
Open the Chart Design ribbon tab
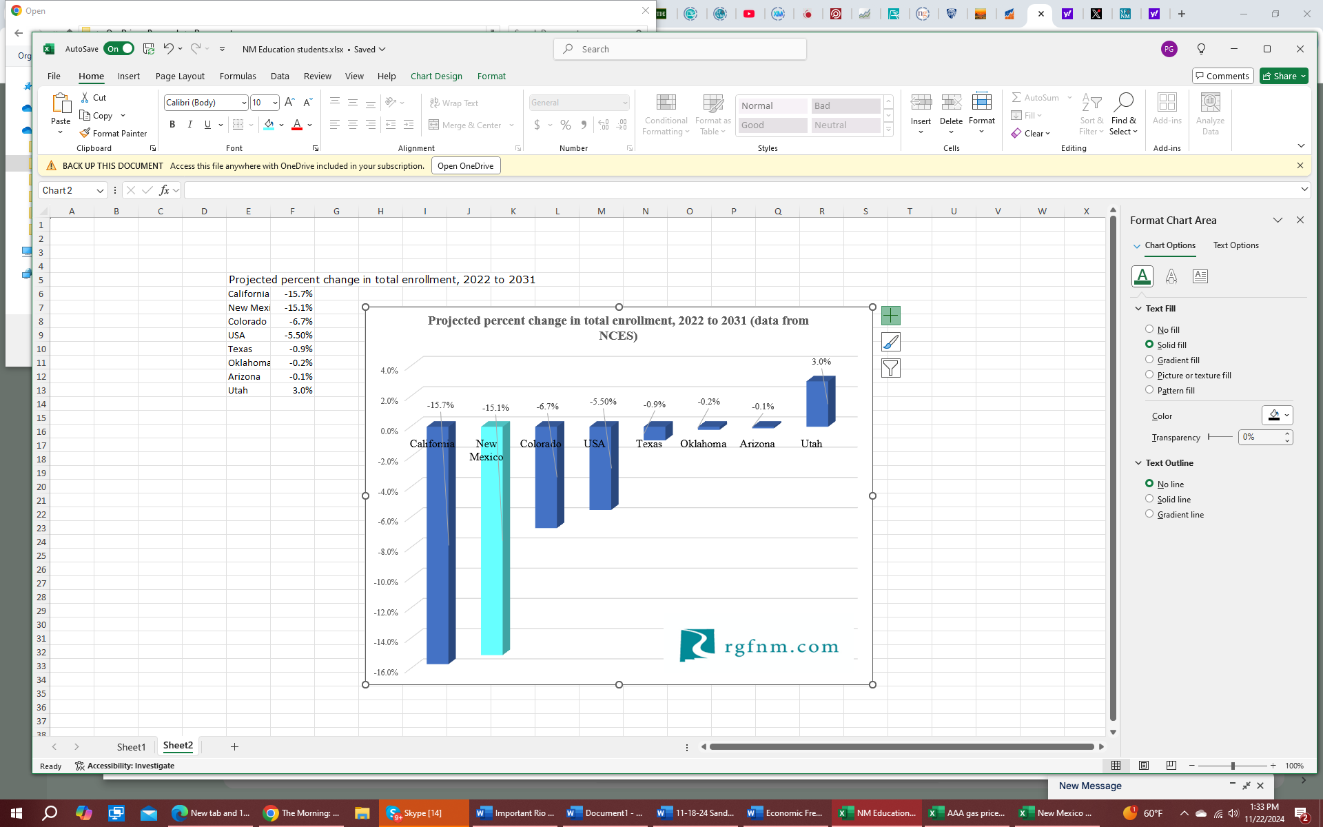436,76
